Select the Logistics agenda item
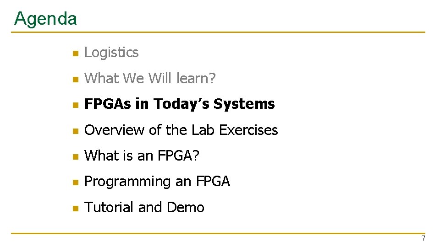 tap(111, 53)
